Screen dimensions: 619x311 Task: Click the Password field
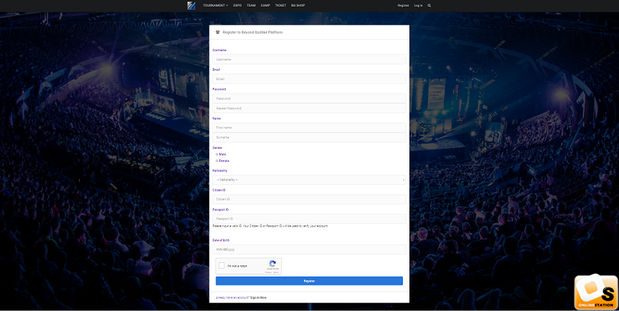(x=309, y=98)
